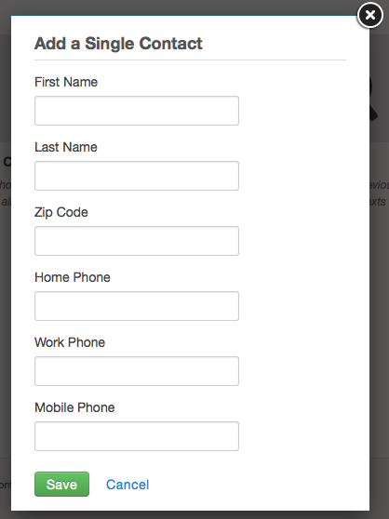This screenshot has height=519, width=389.
Task: Click the Last Name label text
Action: coord(66,147)
